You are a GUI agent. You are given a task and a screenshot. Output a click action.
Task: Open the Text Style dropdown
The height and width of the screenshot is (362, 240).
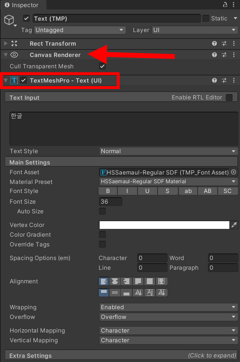(x=169, y=151)
